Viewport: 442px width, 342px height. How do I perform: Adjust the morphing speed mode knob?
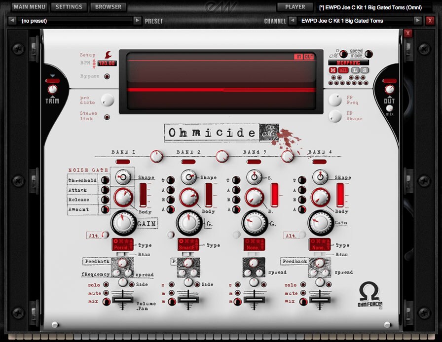click(368, 54)
